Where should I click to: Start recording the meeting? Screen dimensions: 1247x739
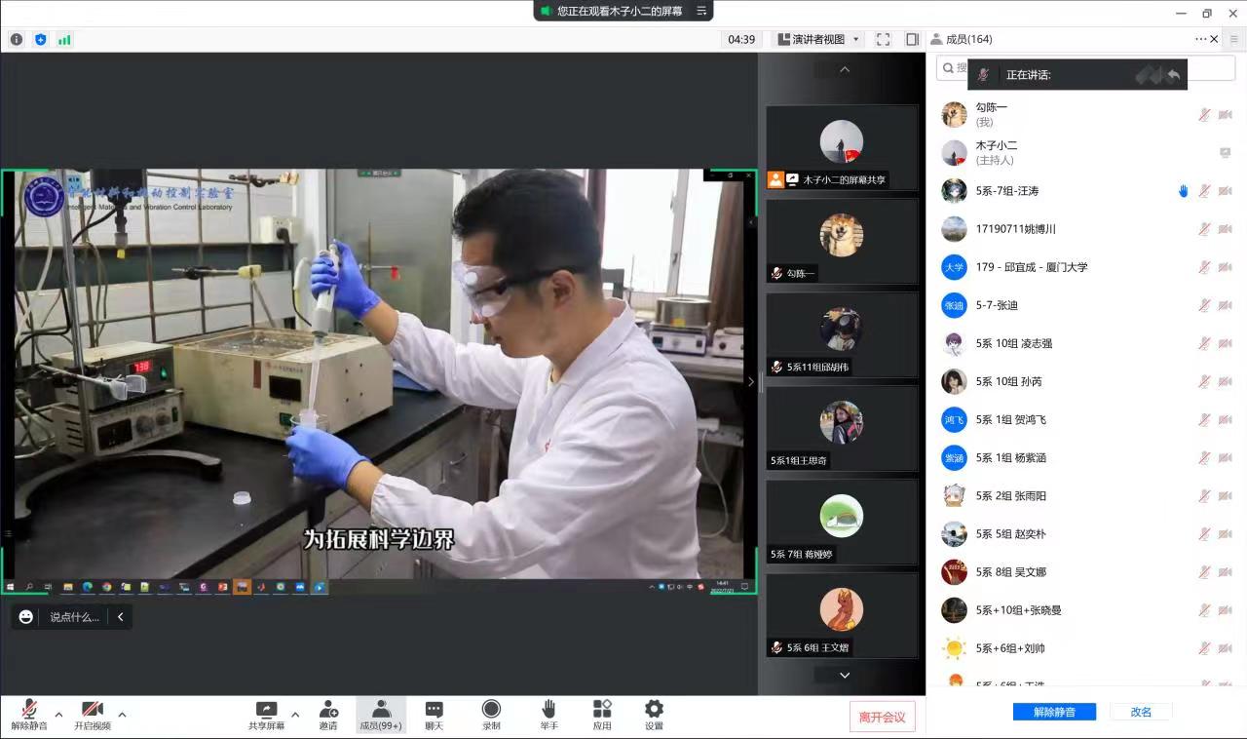coord(491,715)
